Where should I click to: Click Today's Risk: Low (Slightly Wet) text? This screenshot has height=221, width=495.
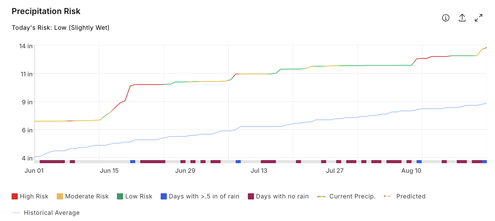61,28
